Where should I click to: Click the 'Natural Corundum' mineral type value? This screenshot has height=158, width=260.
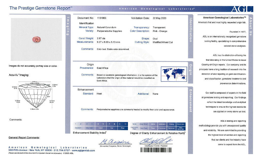[x=107, y=27]
